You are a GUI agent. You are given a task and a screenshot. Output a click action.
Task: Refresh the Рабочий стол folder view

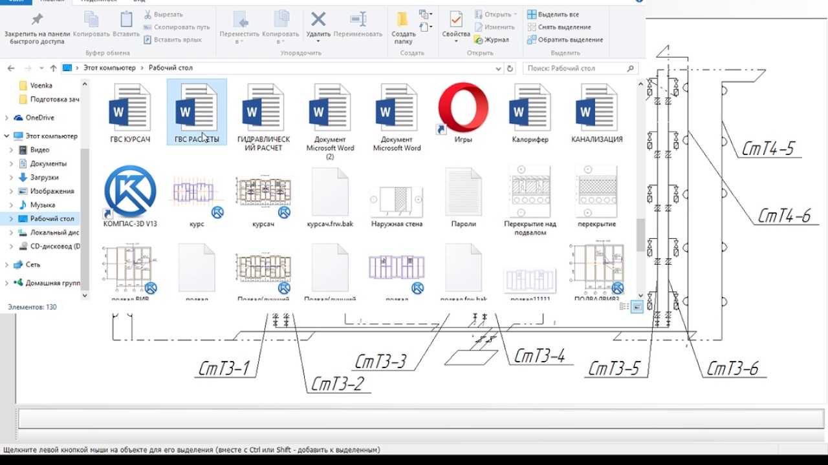(510, 68)
